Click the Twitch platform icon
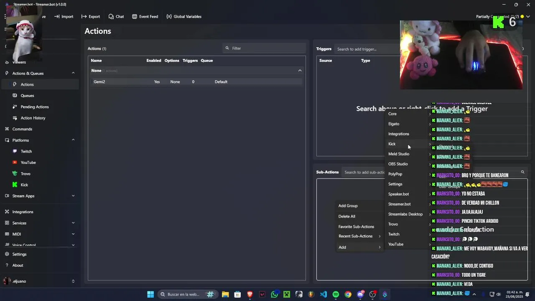Screen dimensions: 535x301 (x=15, y=151)
